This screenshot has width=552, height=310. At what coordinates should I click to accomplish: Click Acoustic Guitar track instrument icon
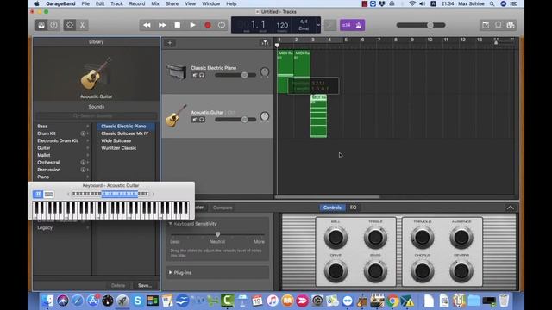click(176, 115)
